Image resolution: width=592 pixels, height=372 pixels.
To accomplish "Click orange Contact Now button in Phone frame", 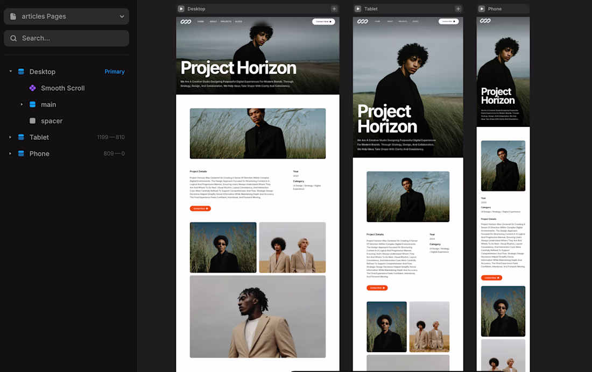I will coord(491,278).
